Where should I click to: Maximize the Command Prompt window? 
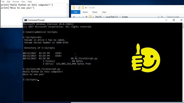coord(174,20)
